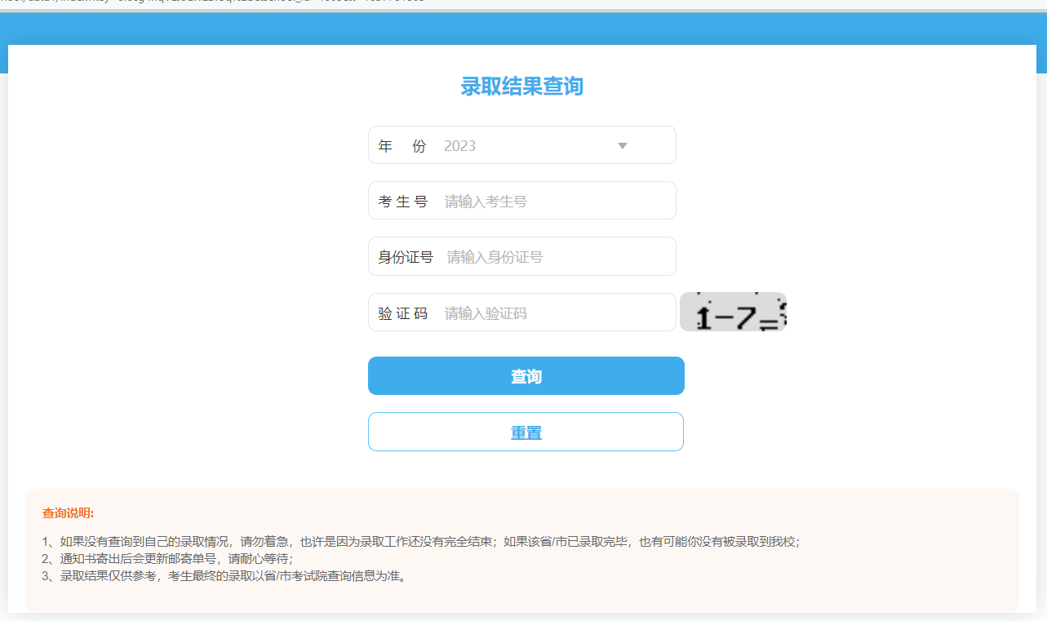Image resolution: width=1047 pixels, height=621 pixels.
Task: Click the second note about 邮寄单号
Action: click(167, 559)
